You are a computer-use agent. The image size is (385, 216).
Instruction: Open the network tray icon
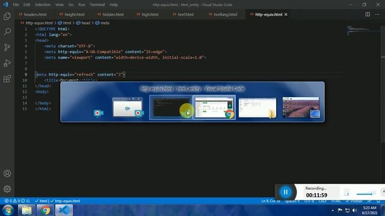[347, 210]
